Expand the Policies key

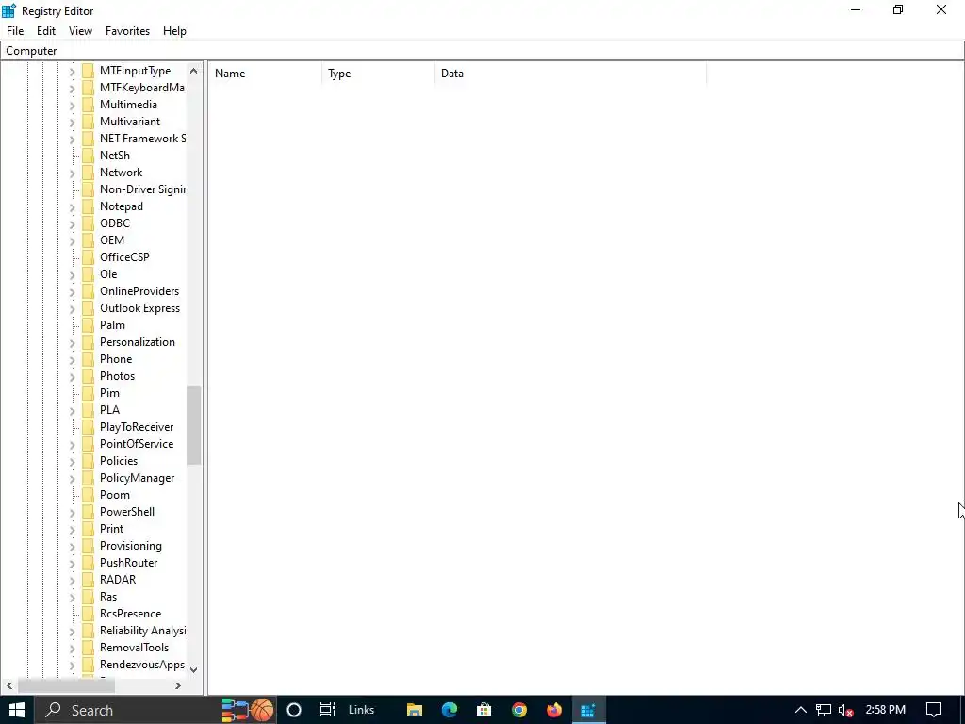tap(72, 462)
